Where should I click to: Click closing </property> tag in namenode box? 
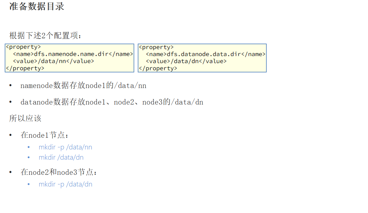[x=25, y=68]
